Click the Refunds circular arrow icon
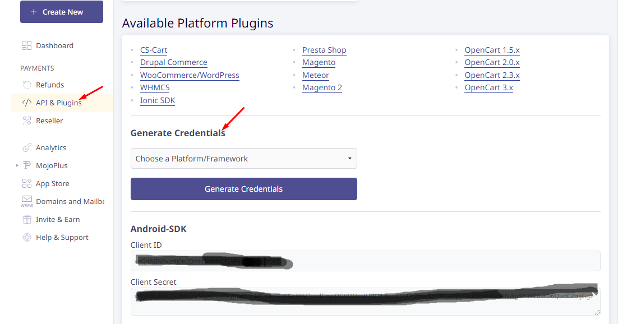Image resolution: width=618 pixels, height=324 pixels. pyautogui.click(x=26, y=85)
